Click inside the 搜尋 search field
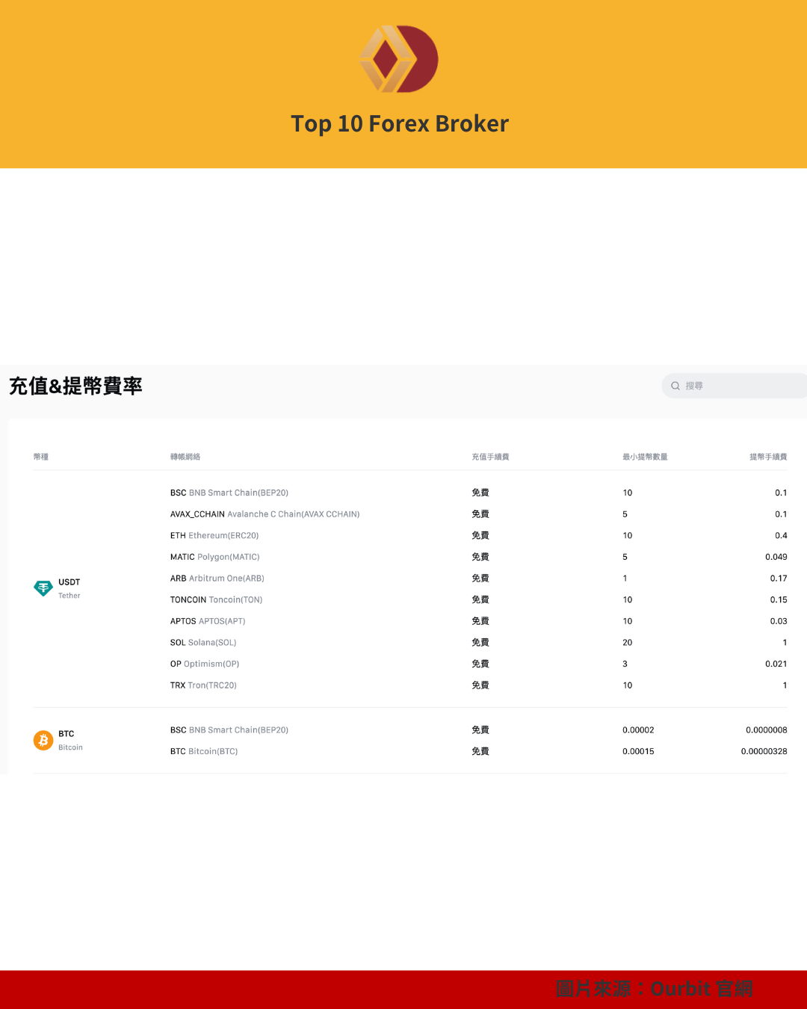 pyautogui.click(x=732, y=386)
